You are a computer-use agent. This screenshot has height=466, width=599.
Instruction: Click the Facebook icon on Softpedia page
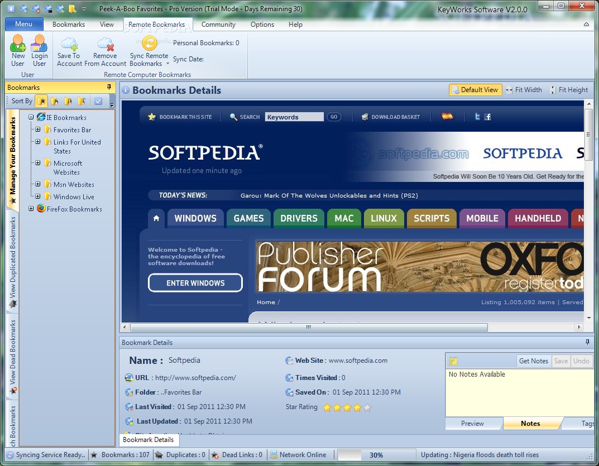point(488,117)
